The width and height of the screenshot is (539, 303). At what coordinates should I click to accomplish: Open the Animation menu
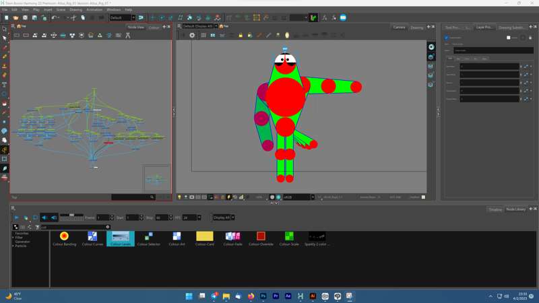[x=94, y=10]
